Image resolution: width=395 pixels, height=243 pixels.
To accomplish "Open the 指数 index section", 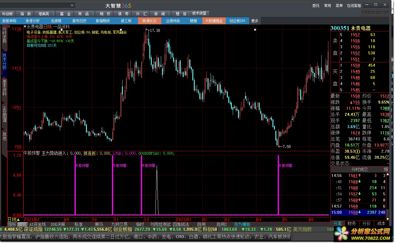I will point(25,14).
